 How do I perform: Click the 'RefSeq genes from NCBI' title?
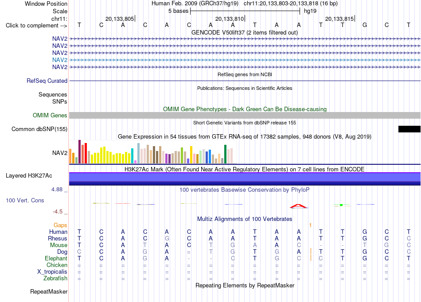tap(245, 74)
